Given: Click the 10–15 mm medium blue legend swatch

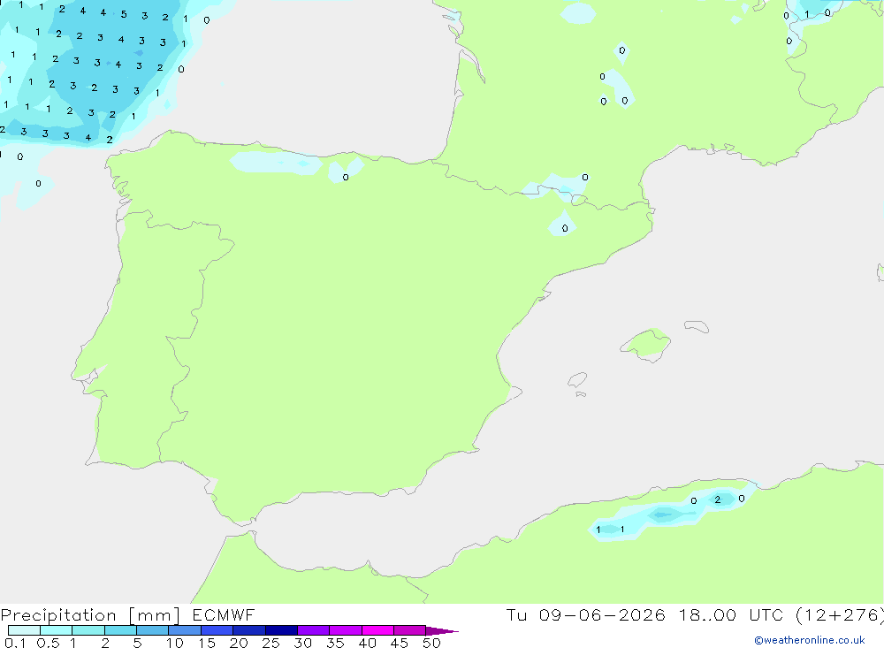Looking at the screenshot, I should tap(185, 630).
